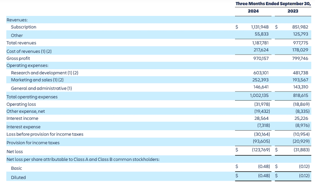315x182 pixels.
Task: Click the 'Research and development (1) (2)' label
Action: pyautogui.click(x=45, y=73)
